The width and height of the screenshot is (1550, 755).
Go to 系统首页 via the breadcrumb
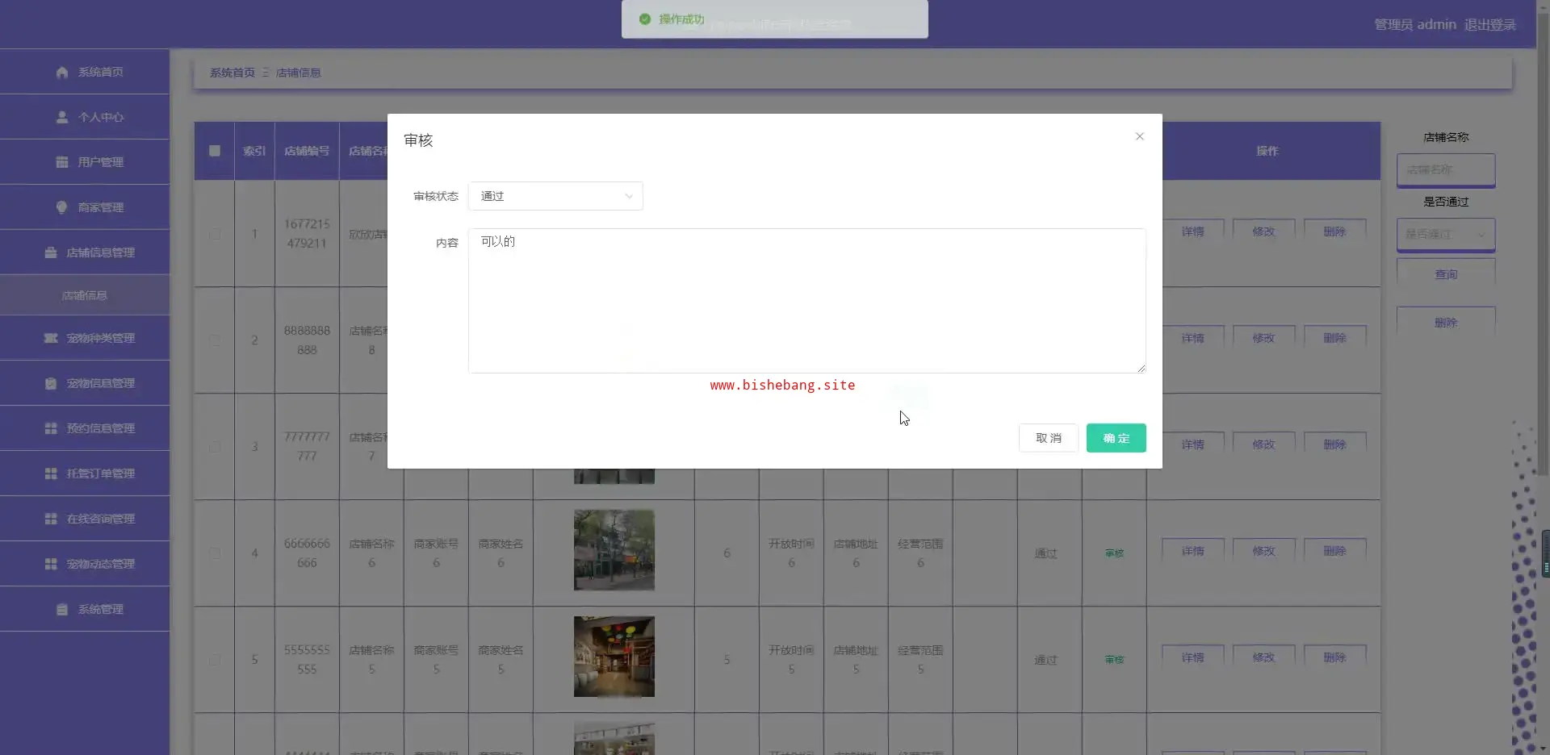coord(232,73)
